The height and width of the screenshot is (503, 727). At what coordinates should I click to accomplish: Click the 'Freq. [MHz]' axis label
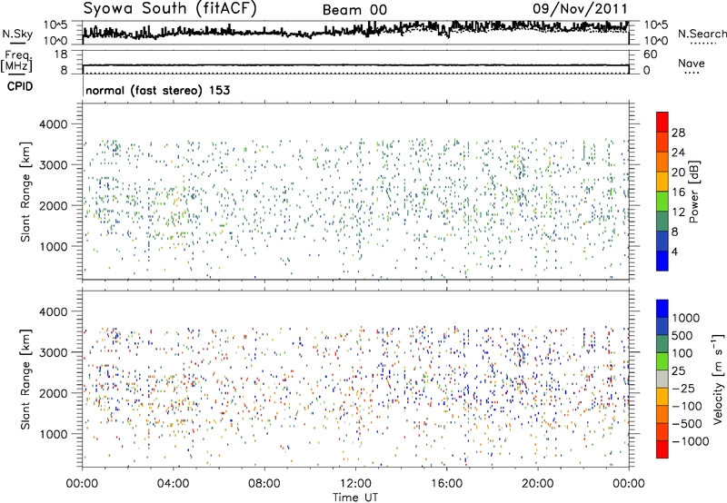click(17, 62)
